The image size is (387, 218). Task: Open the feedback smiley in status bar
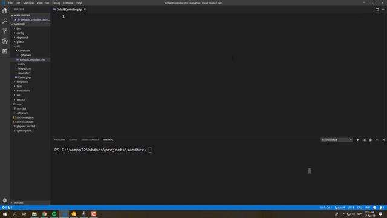(375, 208)
